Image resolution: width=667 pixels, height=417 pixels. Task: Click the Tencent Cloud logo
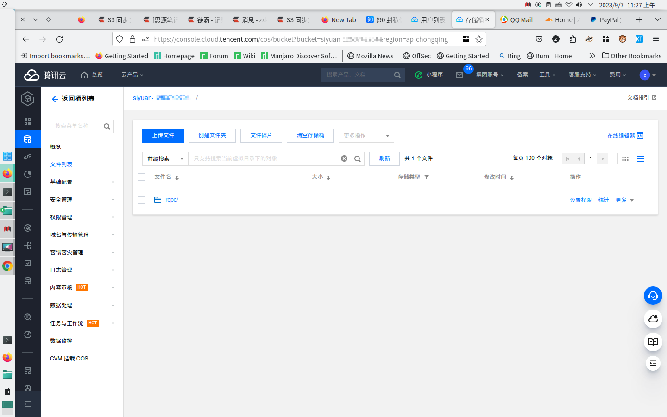tap(45, 75)
